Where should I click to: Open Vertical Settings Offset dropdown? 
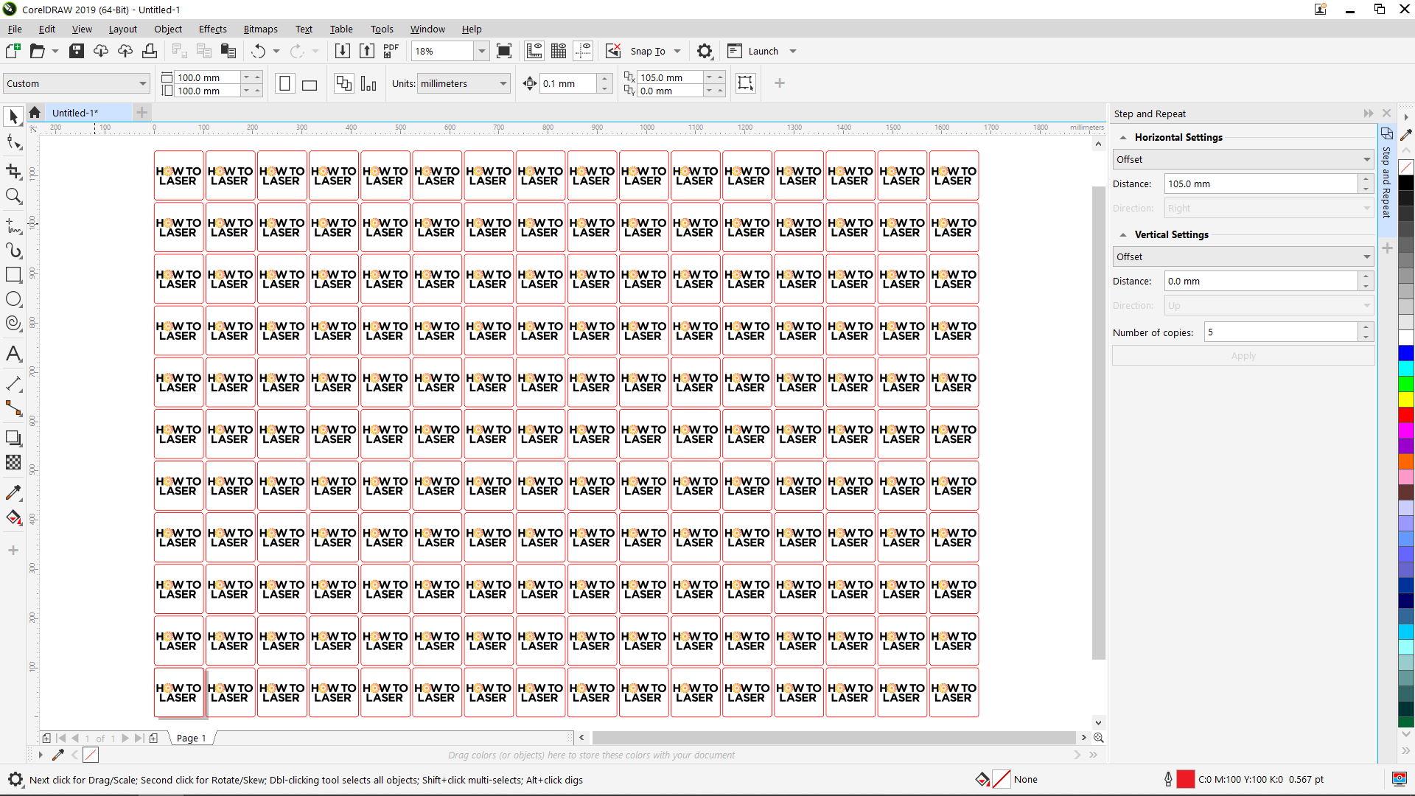tap(1243, 256)
